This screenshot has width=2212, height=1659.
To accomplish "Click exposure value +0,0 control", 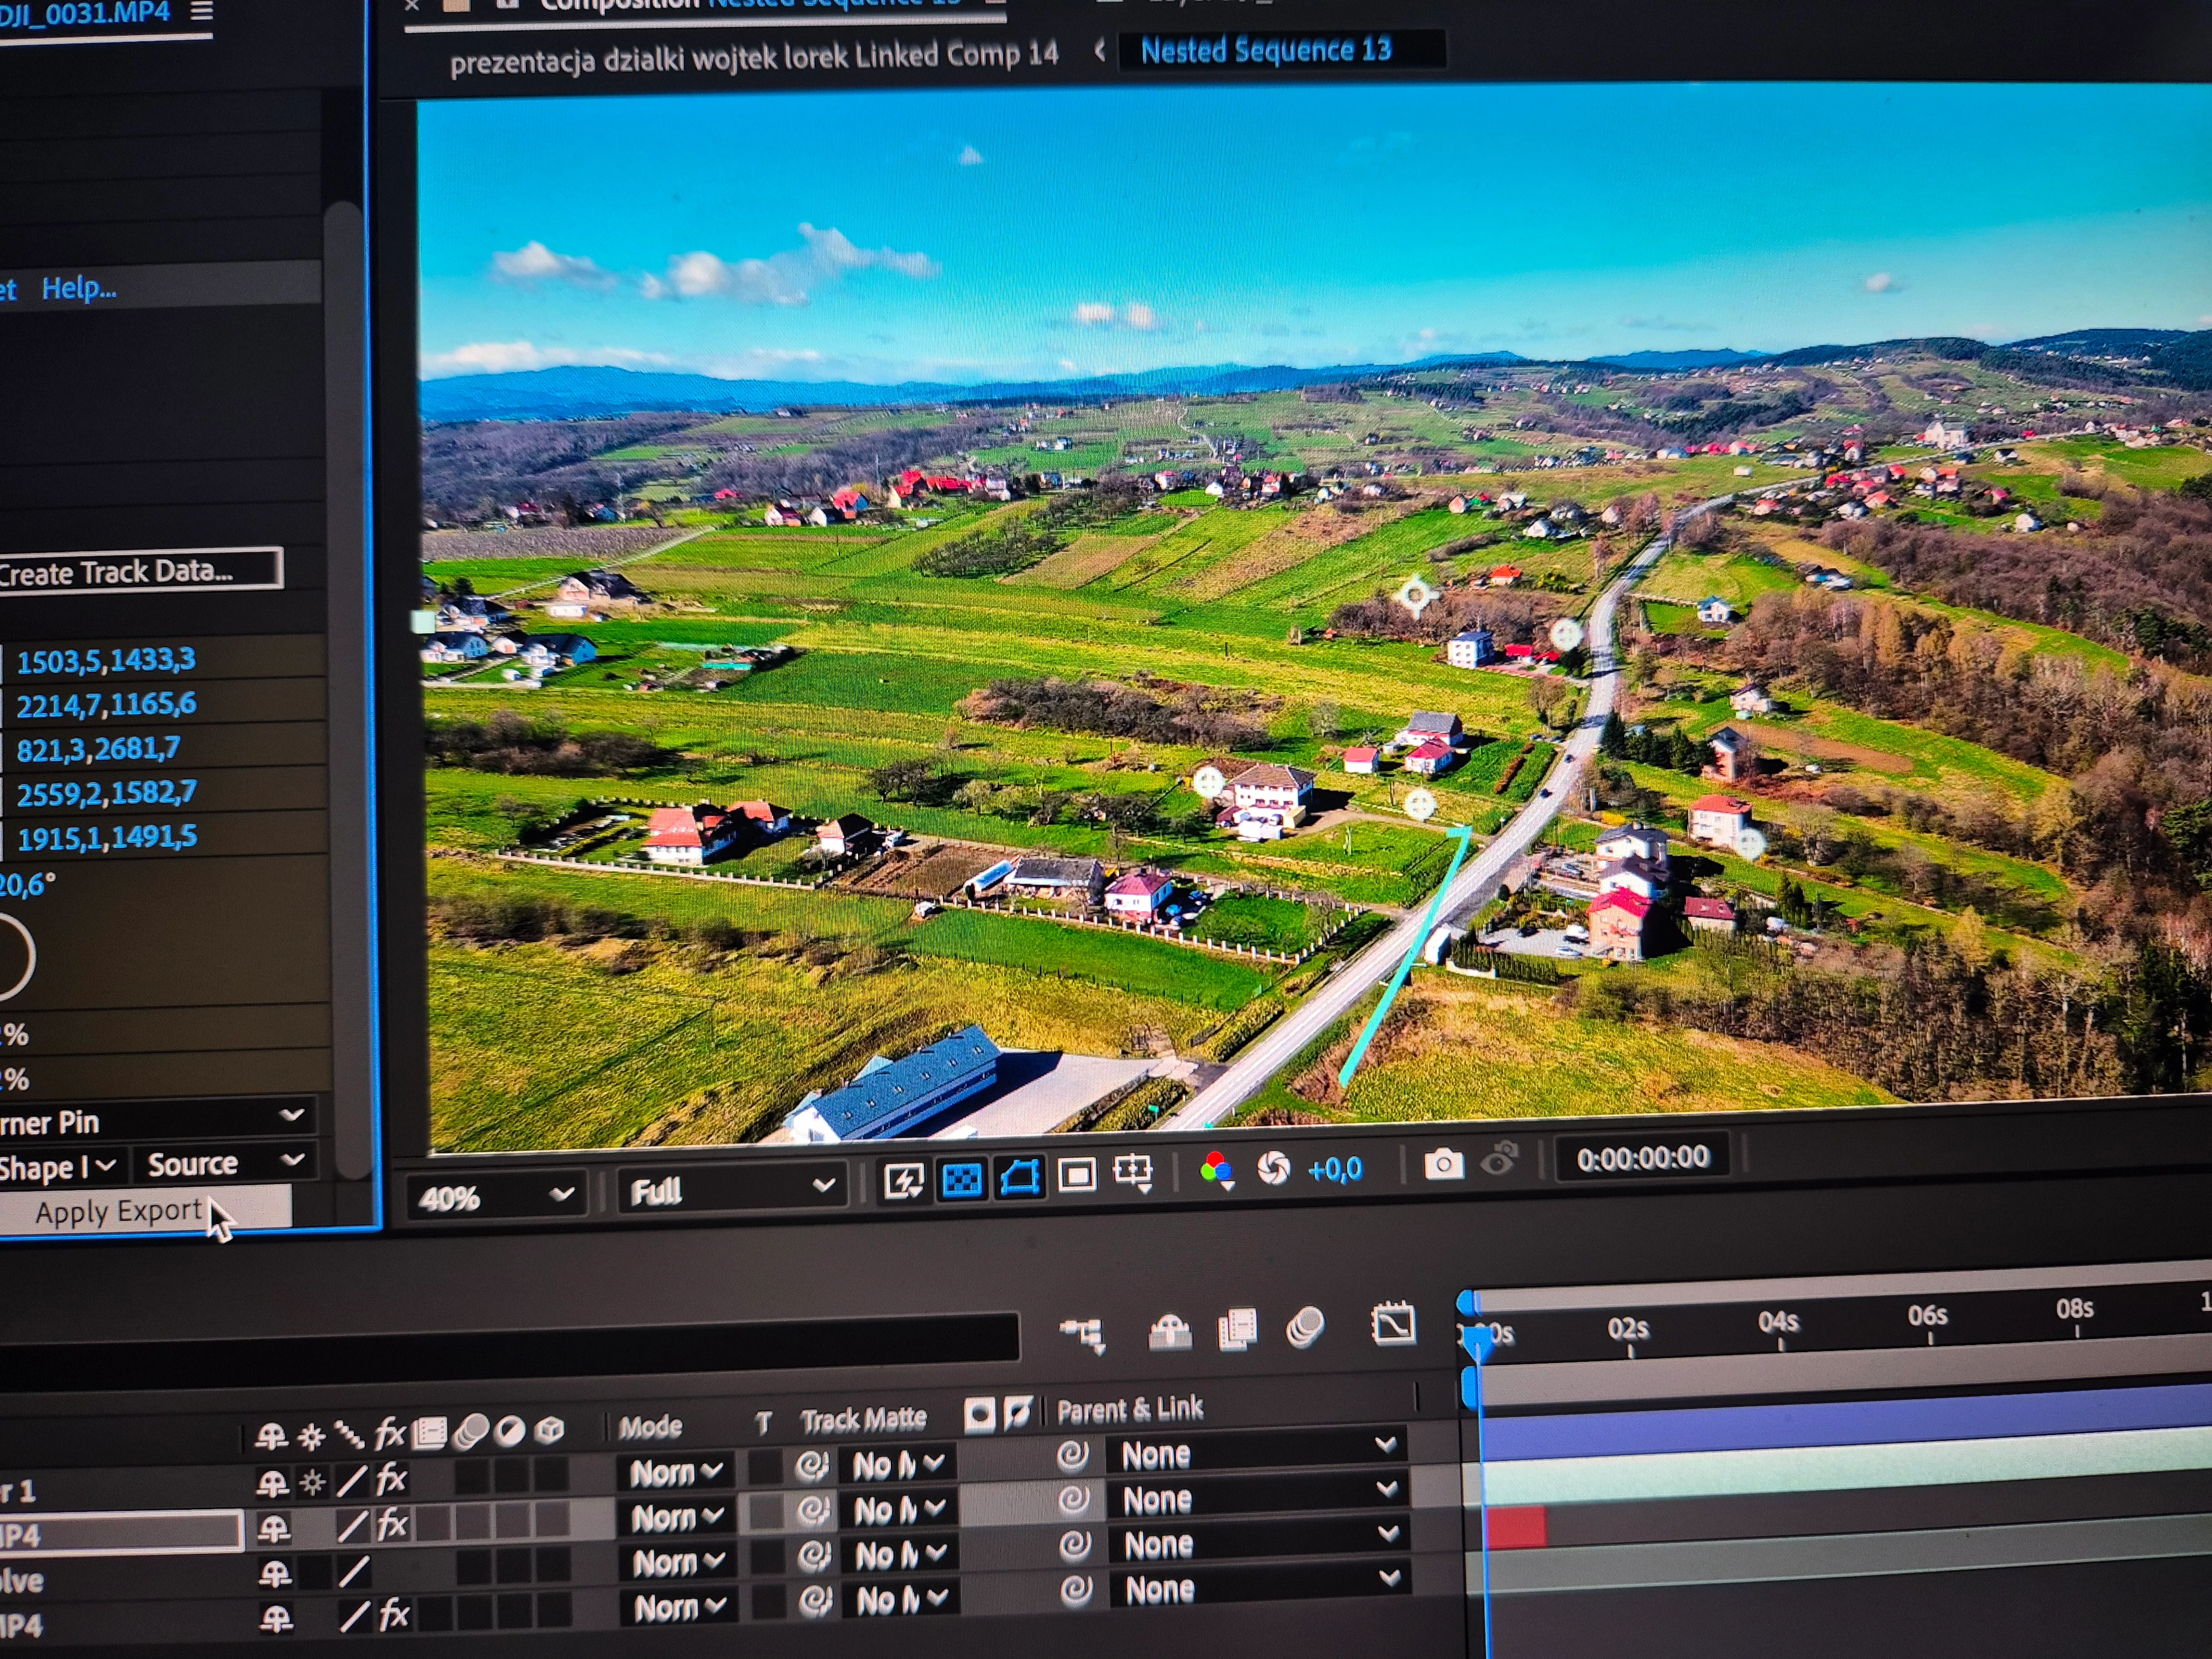I will (1334, 1168).
